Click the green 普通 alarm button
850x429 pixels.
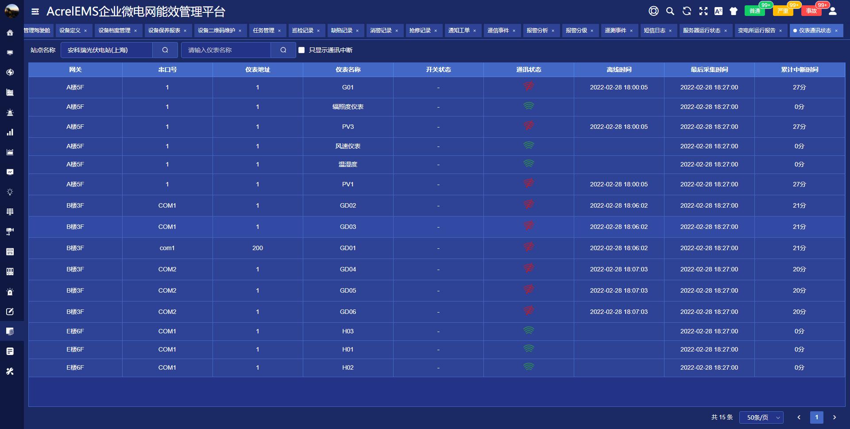(755, 11)
